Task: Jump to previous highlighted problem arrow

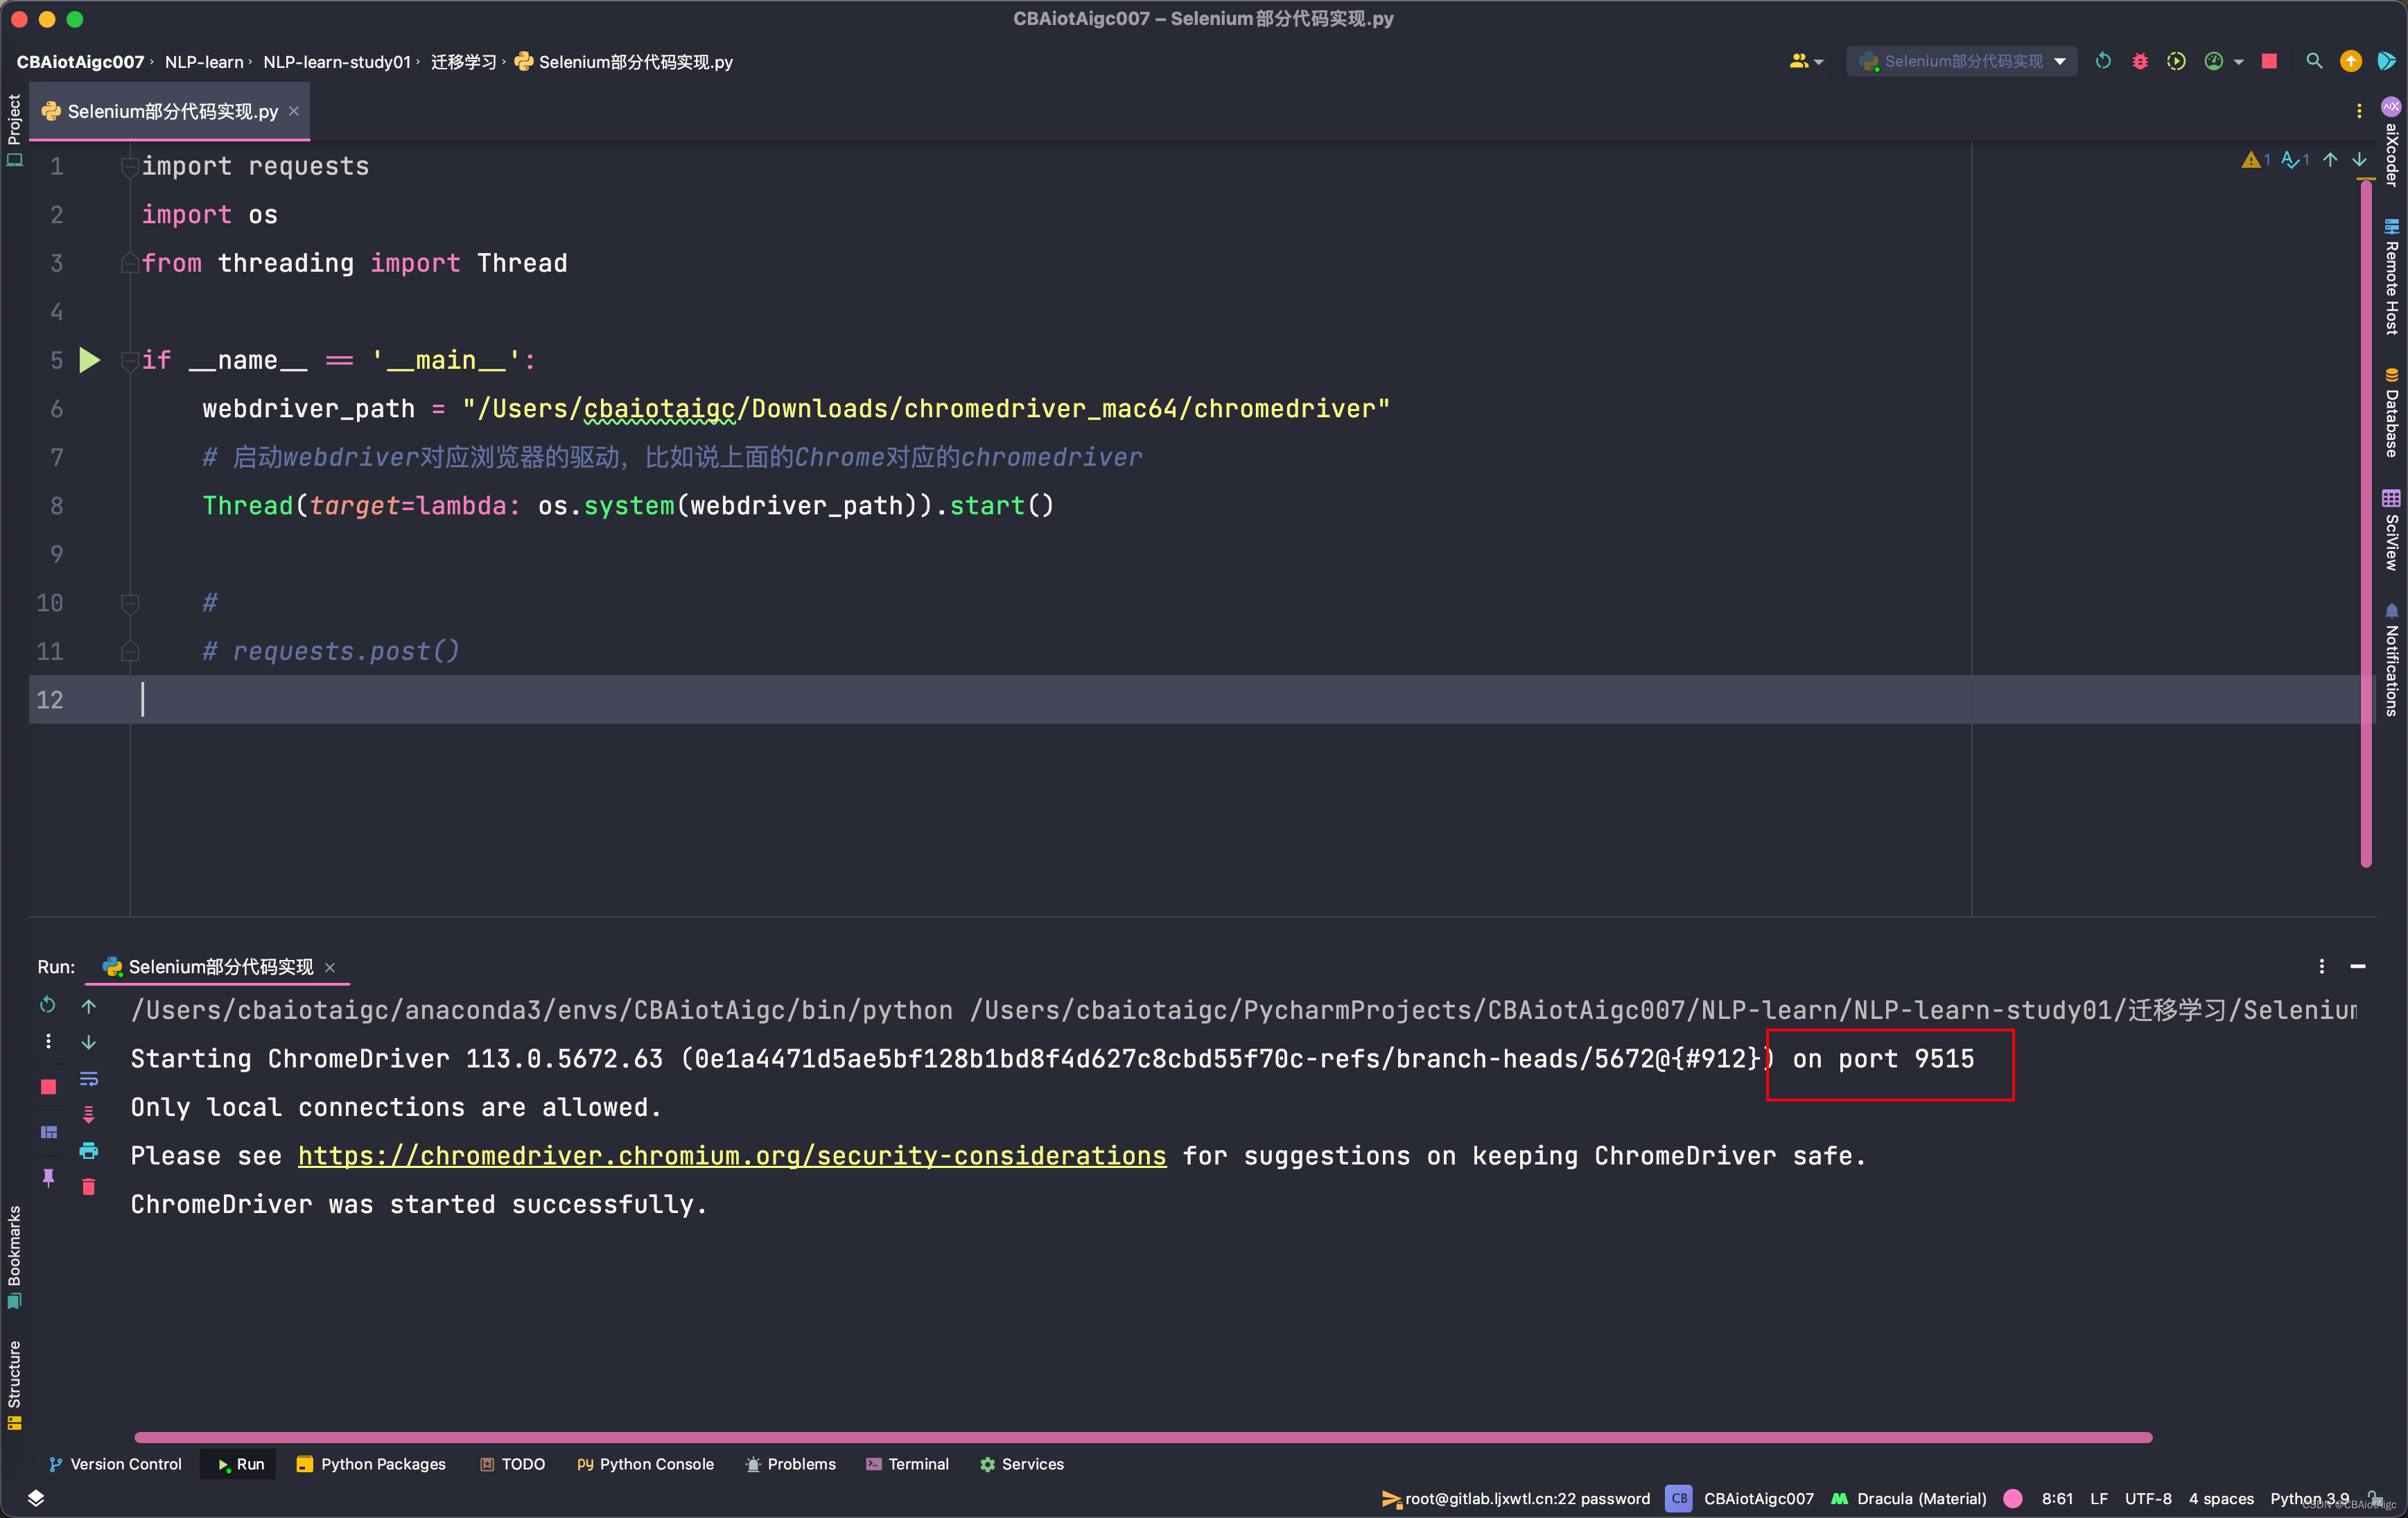Action: coord(2330,160)
